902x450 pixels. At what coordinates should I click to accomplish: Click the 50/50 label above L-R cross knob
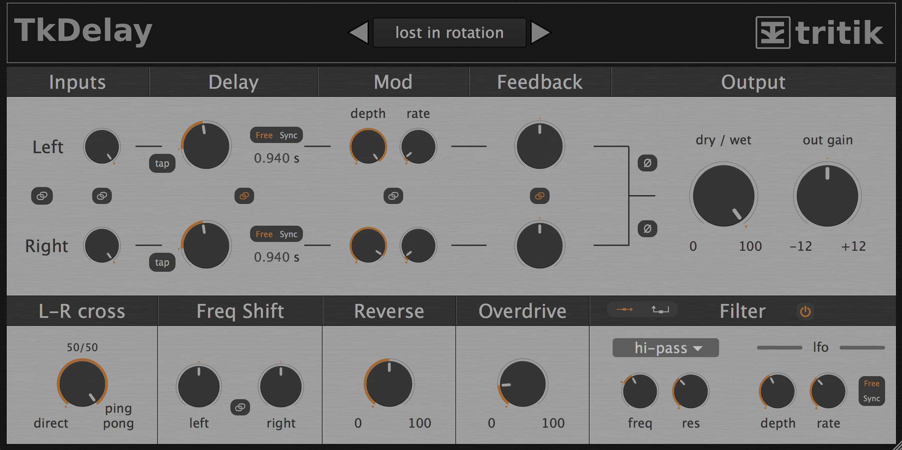pyautogui.click(x=82, y=347)
